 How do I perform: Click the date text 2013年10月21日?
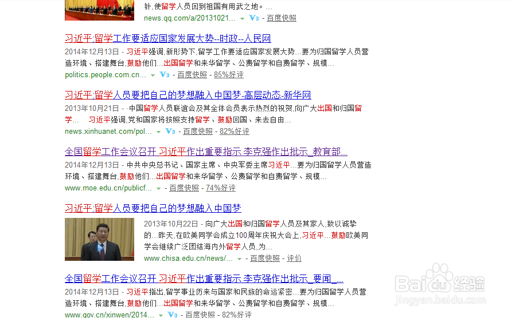[x=92, y=109]
